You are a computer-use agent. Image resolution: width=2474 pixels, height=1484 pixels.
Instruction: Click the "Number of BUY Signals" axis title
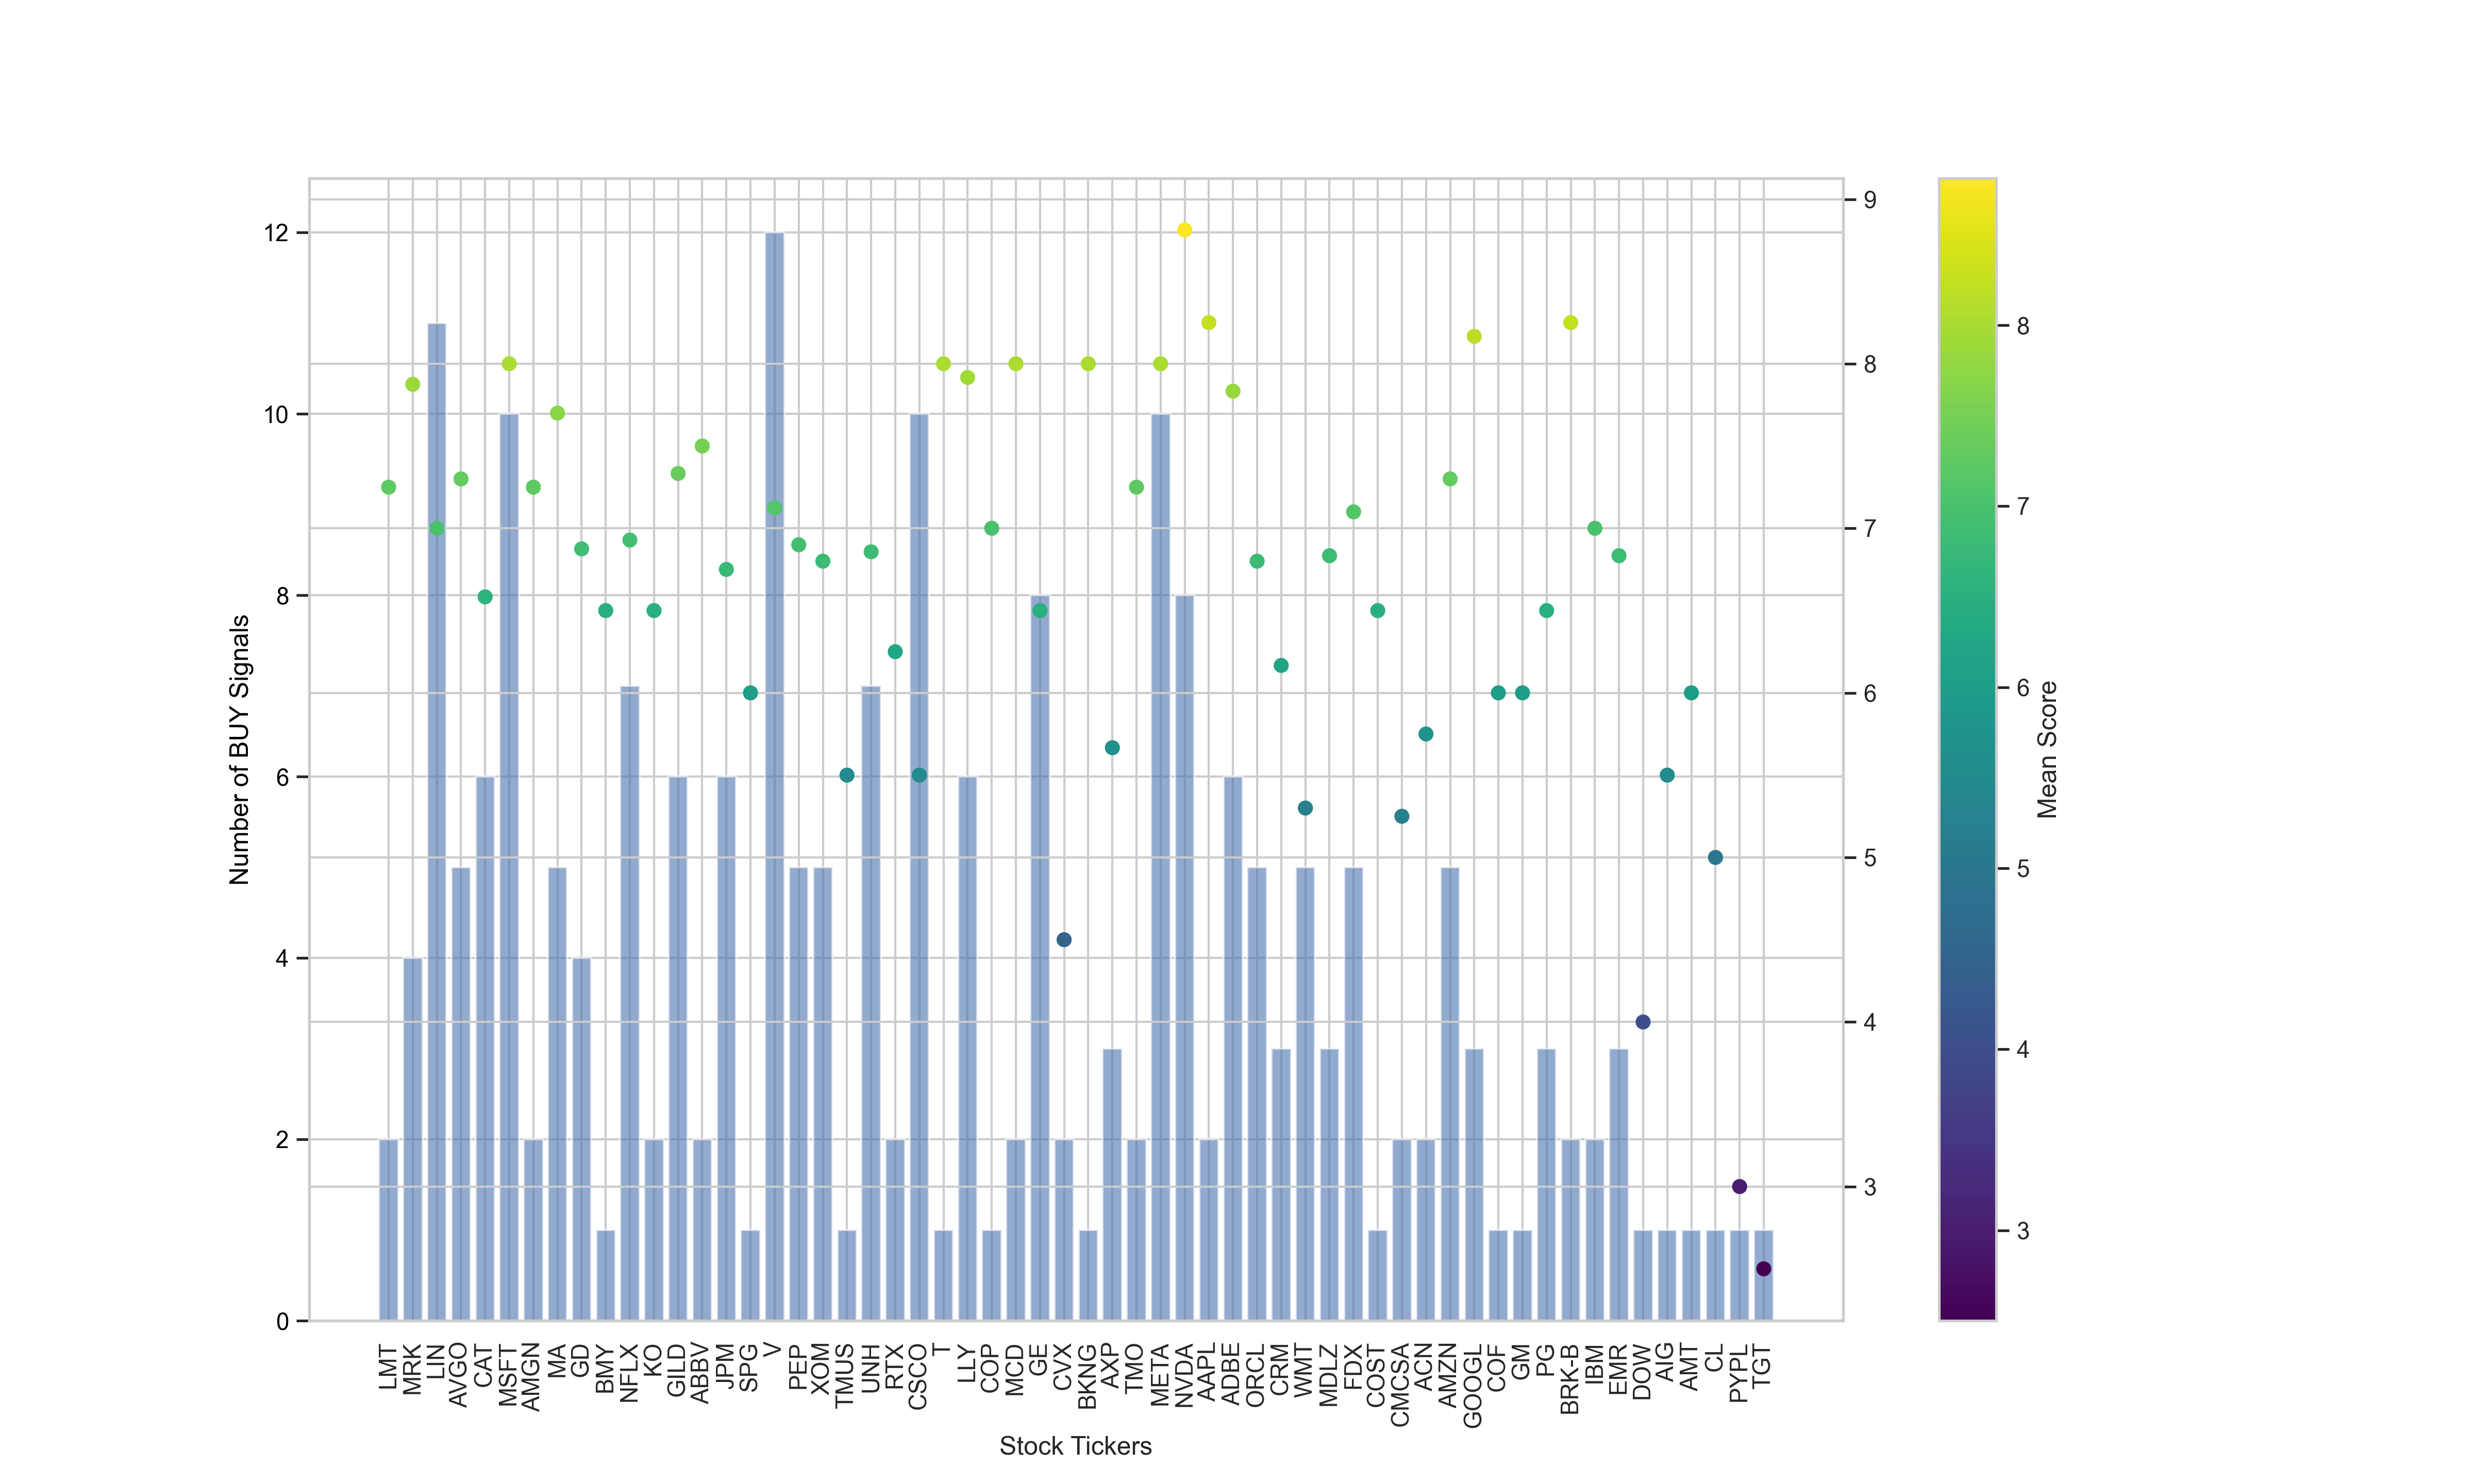point(239,750)
